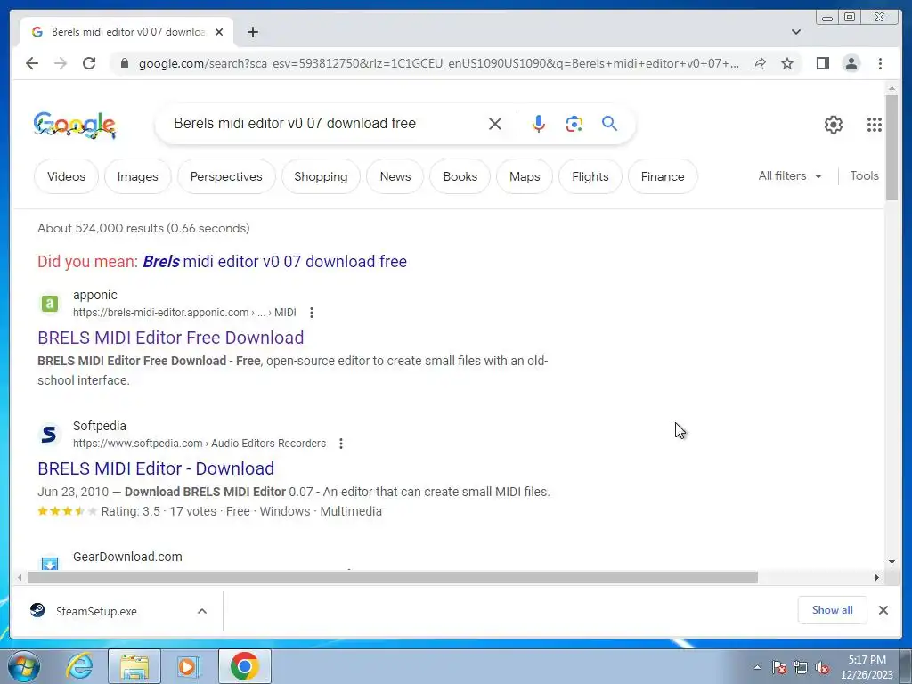Expand the All filters dropdown

(790, 175)
